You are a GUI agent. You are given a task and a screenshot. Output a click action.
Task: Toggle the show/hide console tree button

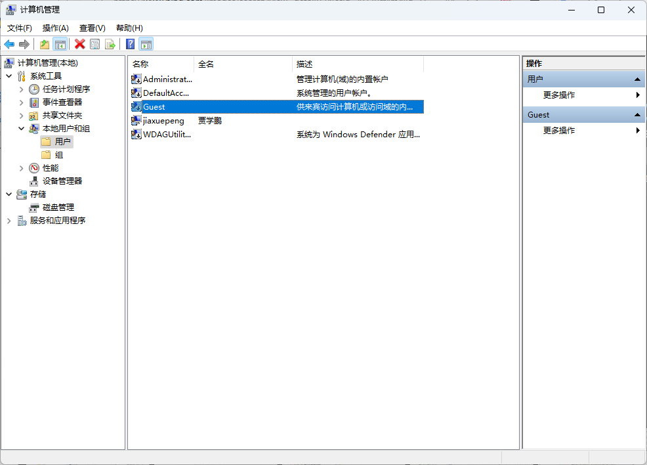point(60,44)
